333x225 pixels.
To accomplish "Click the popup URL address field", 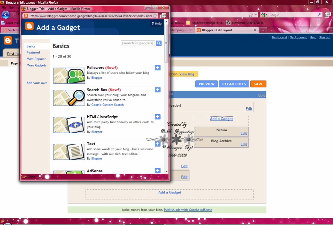I will [91, 16].
